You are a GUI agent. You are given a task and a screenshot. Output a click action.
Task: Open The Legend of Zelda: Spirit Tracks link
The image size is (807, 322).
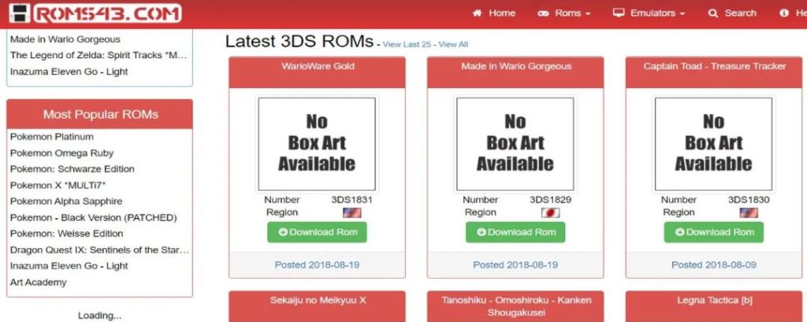point(99,55)
